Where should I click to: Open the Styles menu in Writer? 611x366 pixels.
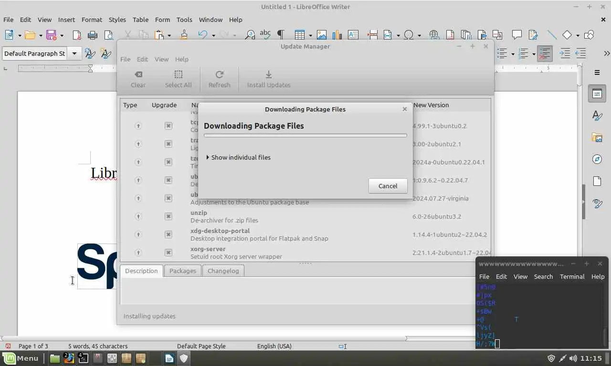pos(117,20)
